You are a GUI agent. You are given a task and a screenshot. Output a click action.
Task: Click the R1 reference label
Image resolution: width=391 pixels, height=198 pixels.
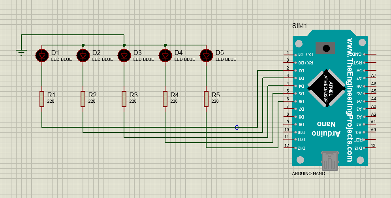[x=51, y=95]
